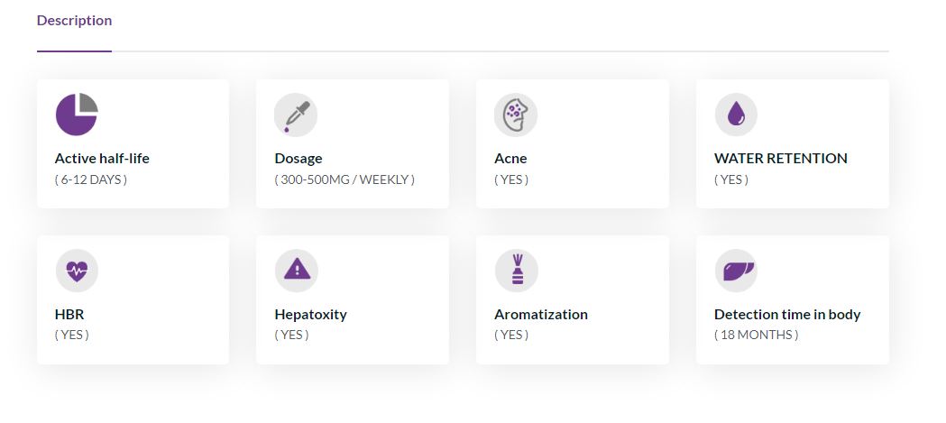Click the liver Detection time icon
This screenshot has width=946, height=423.
click(x=736, y=271)
